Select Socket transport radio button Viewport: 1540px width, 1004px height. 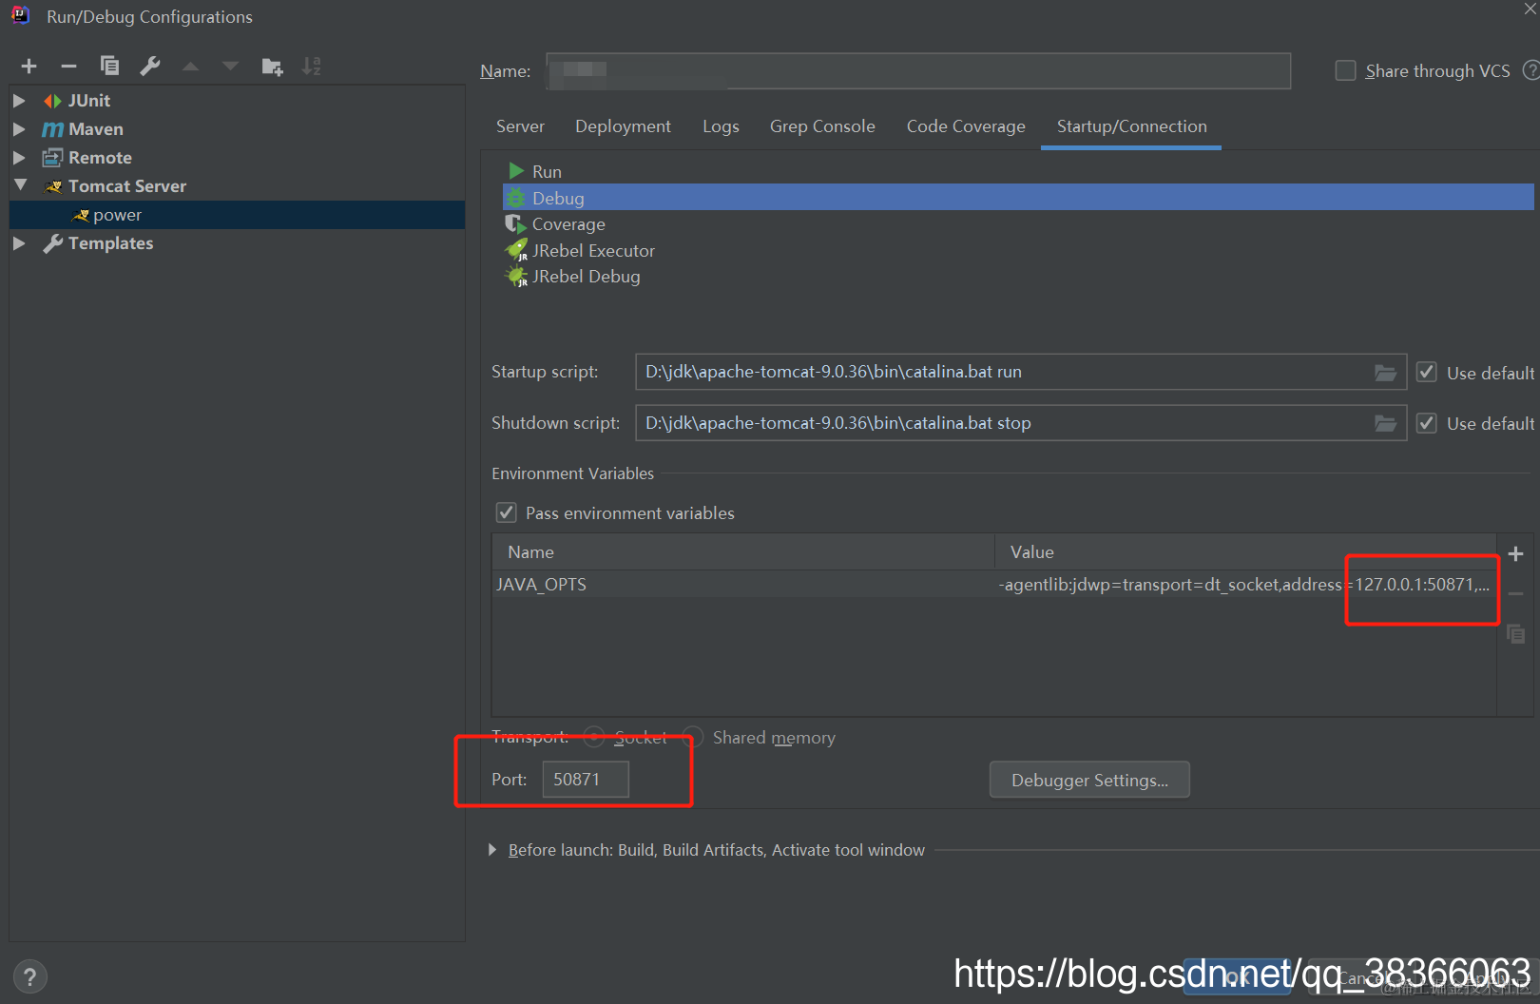coord(594,737)
